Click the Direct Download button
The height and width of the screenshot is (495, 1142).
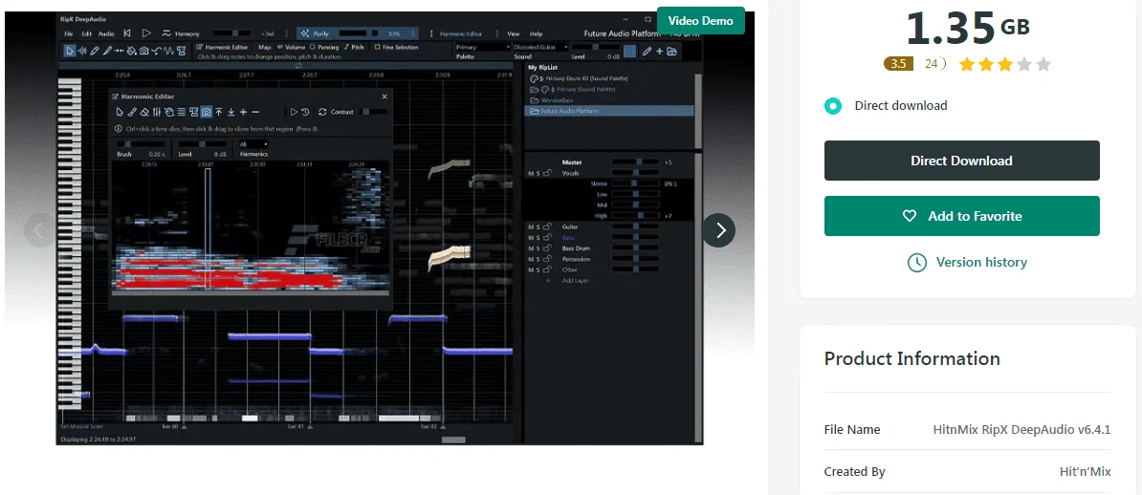[961, 161]
